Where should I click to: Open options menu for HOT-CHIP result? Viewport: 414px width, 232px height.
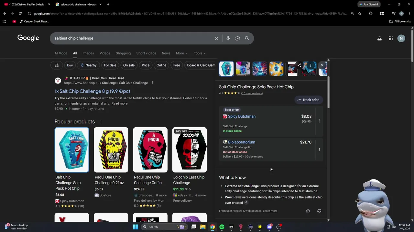click(152, 83)
